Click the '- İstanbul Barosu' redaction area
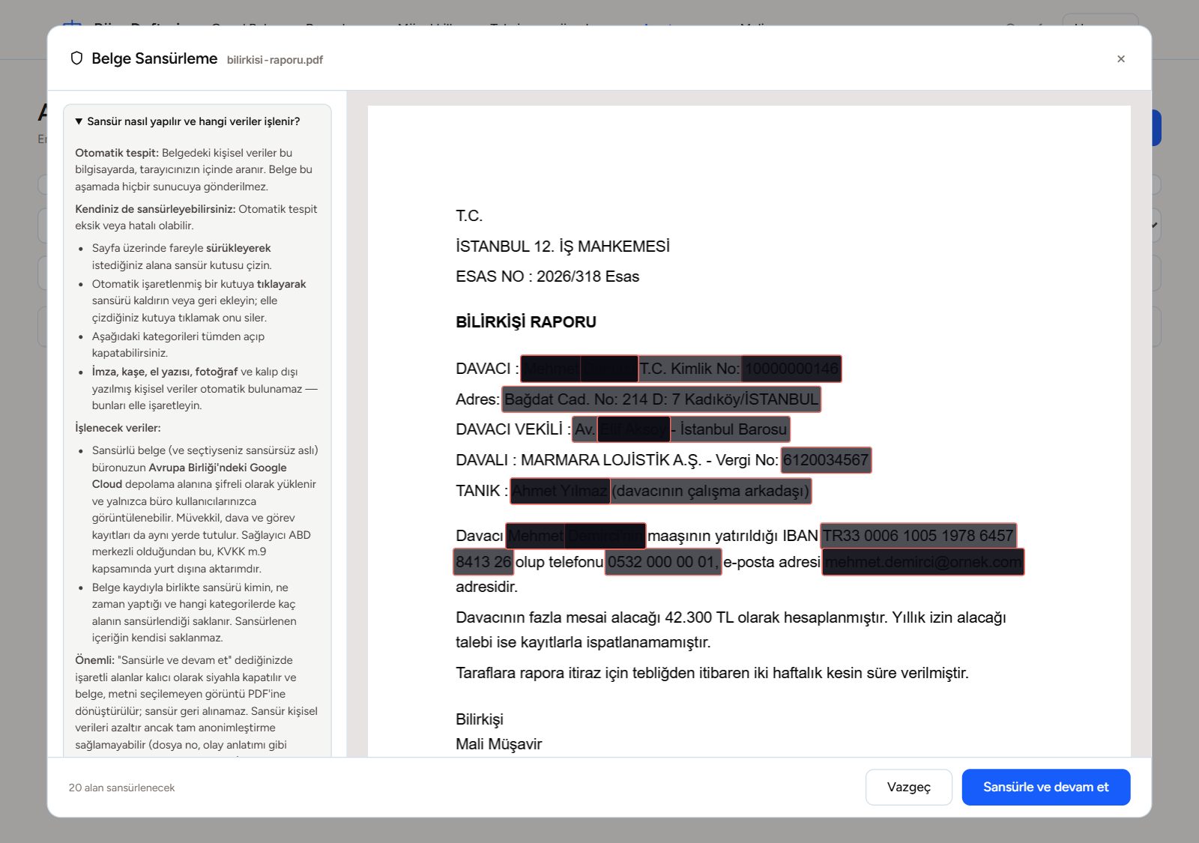The width and height of the screenshot is (1199, 843). (730, 429)
